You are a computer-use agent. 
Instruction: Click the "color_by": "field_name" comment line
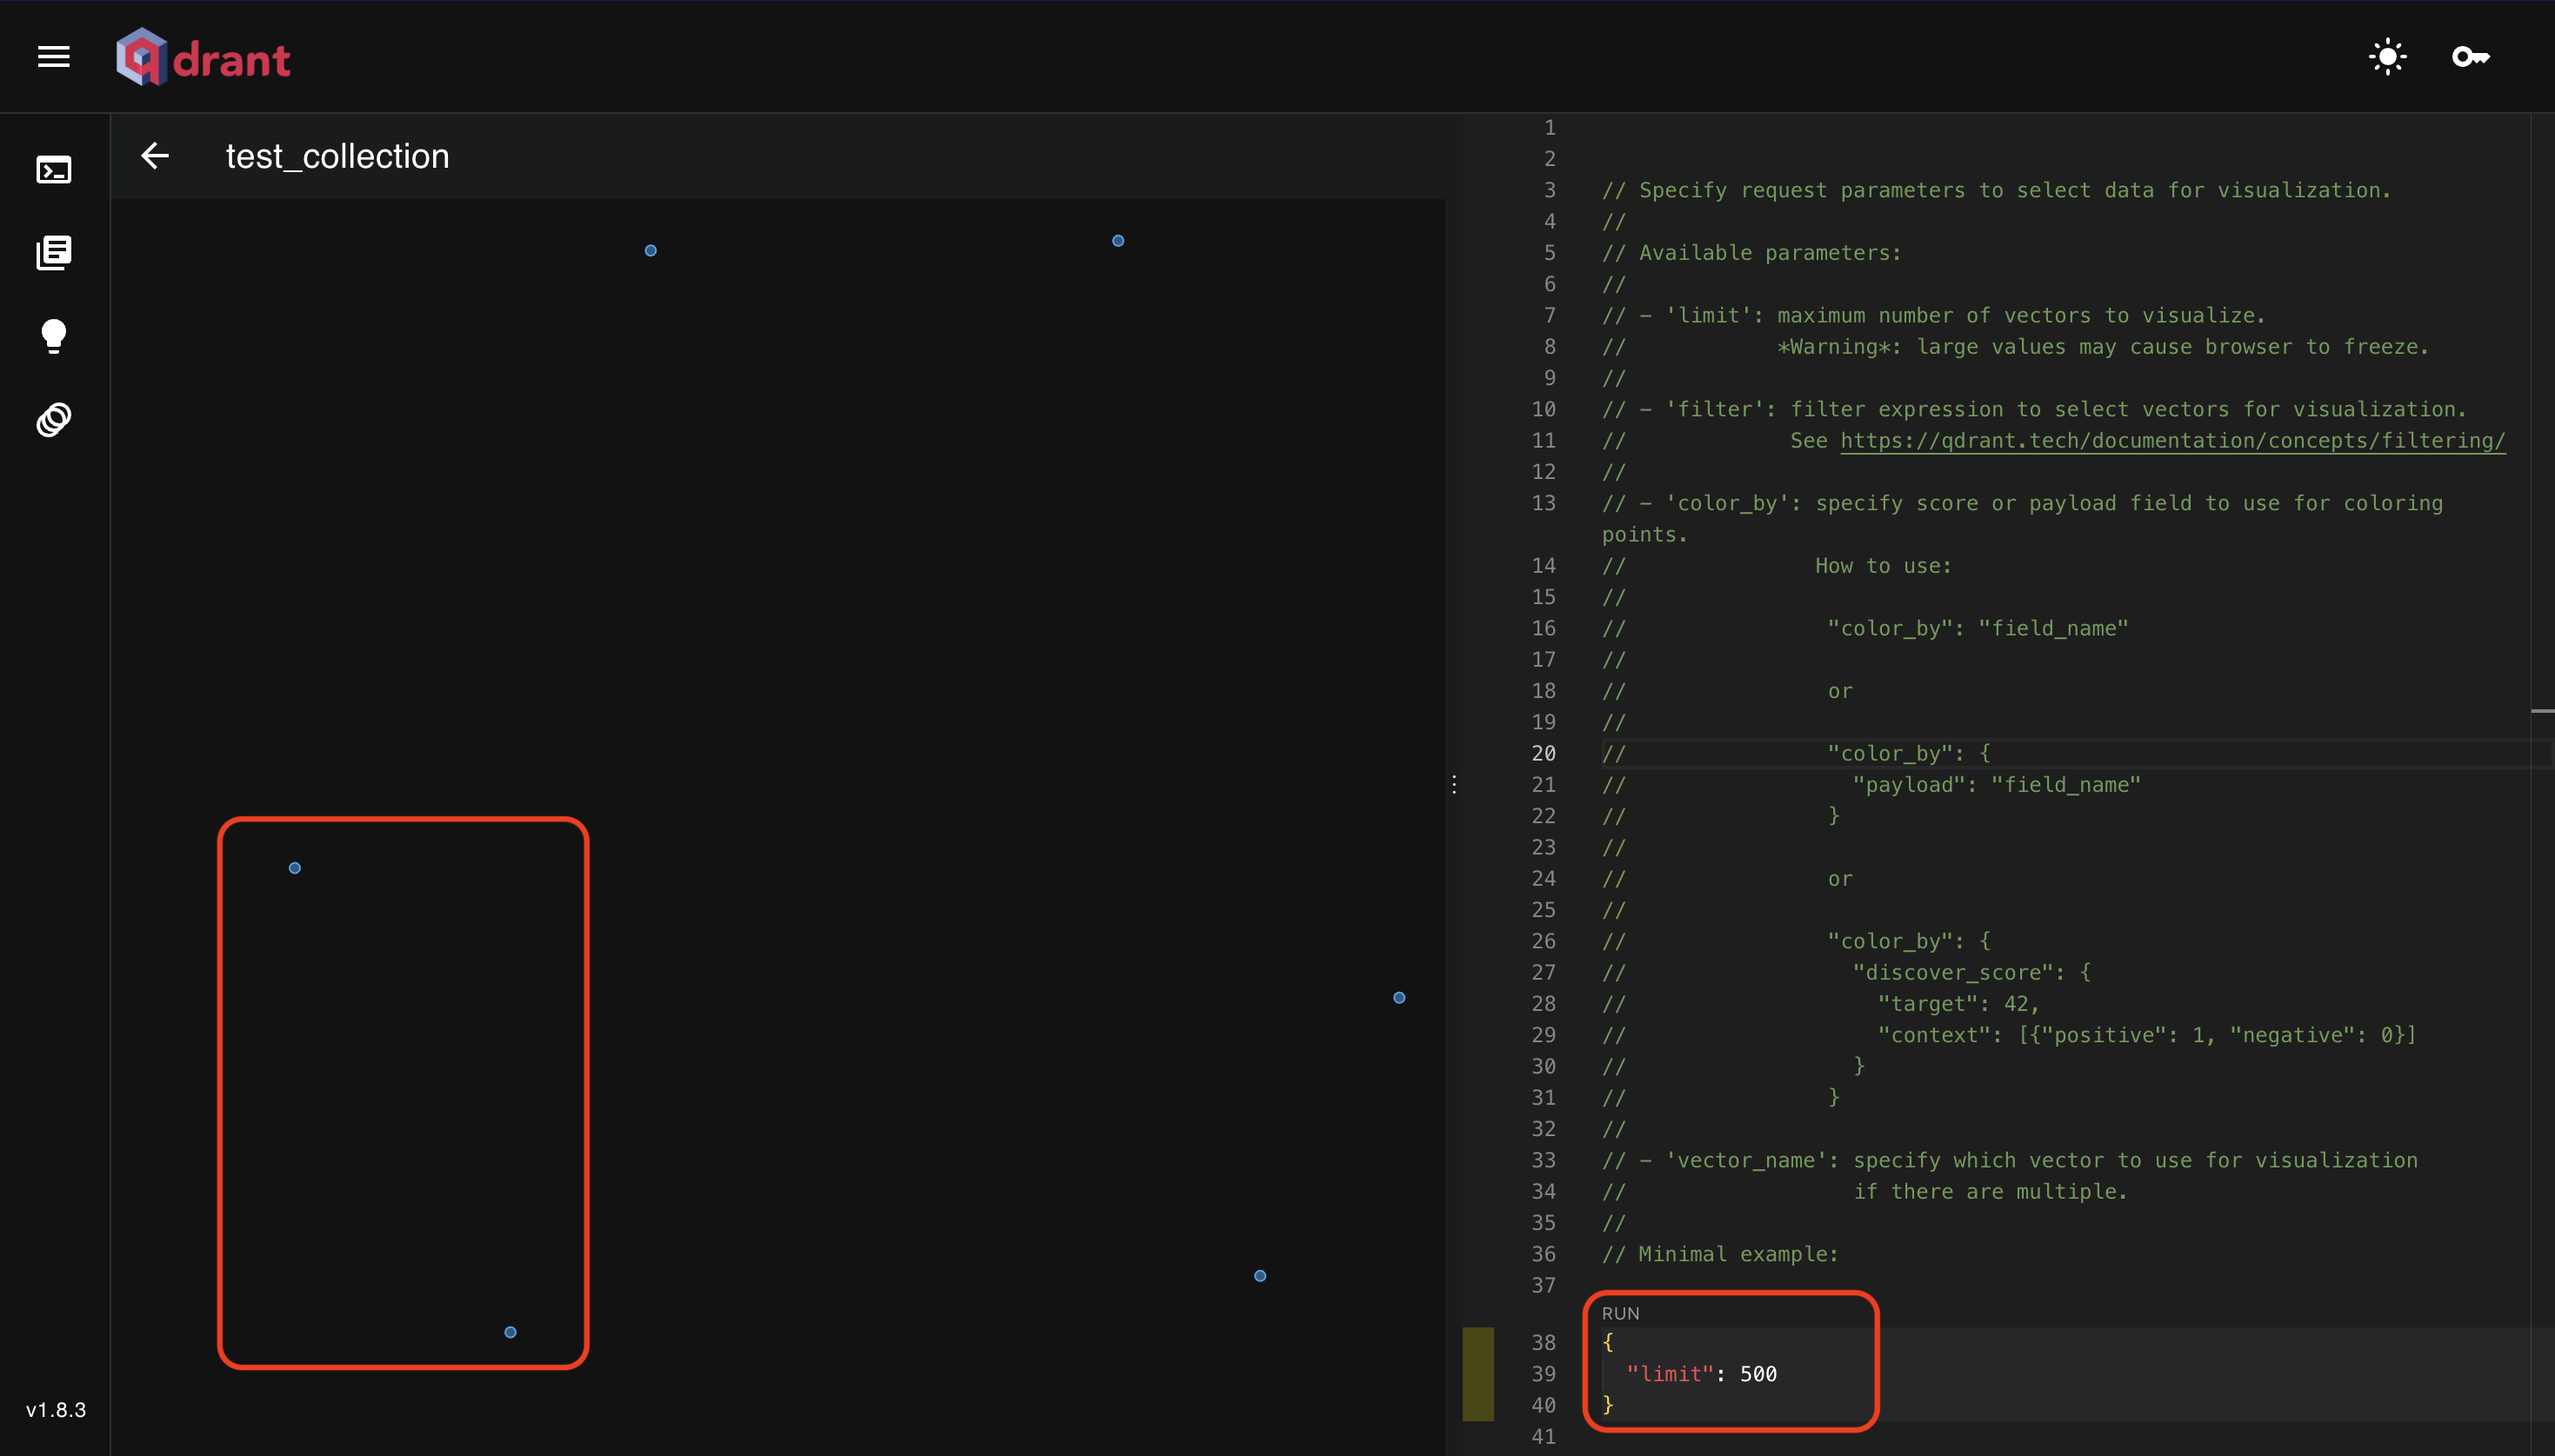tap(1977, 628)
